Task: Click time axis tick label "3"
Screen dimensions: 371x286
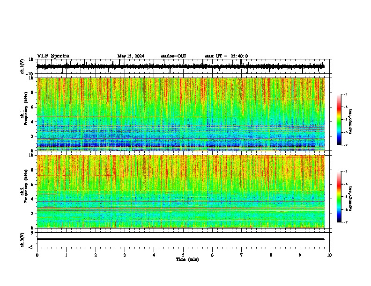Action: 125,255
